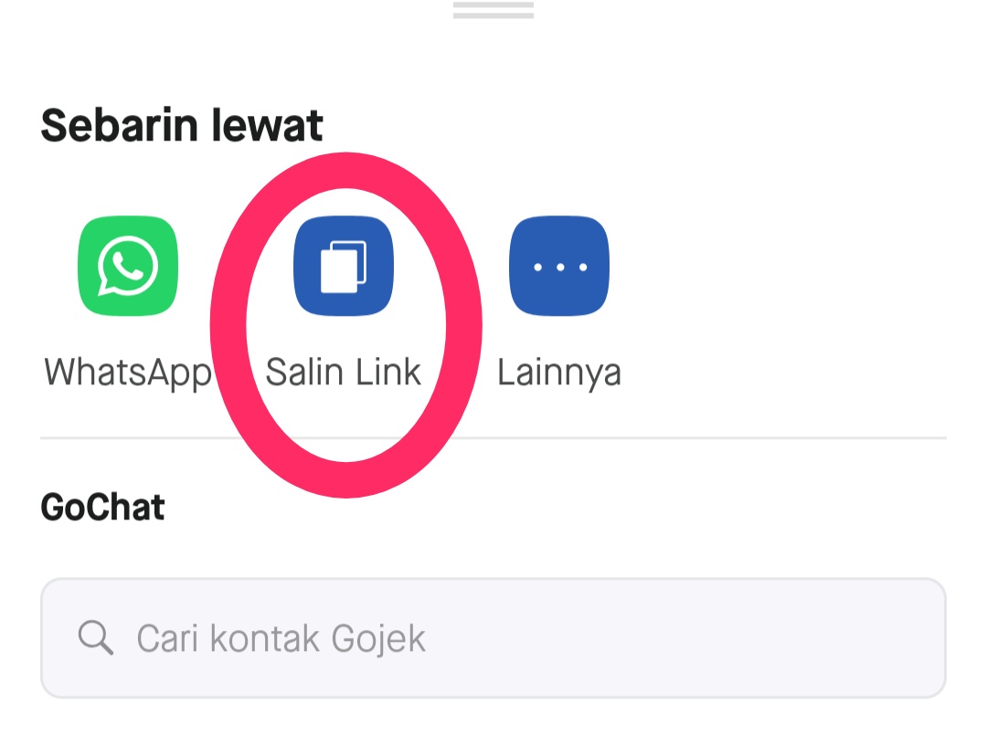The height and width of the screenshot is (735, 987).
Task: Click the Salin Link text label
Action: coord(343,372)
